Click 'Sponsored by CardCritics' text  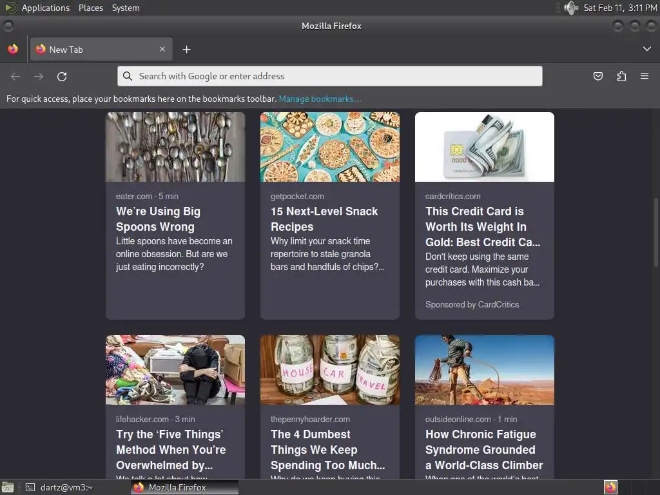click(472, 305)
